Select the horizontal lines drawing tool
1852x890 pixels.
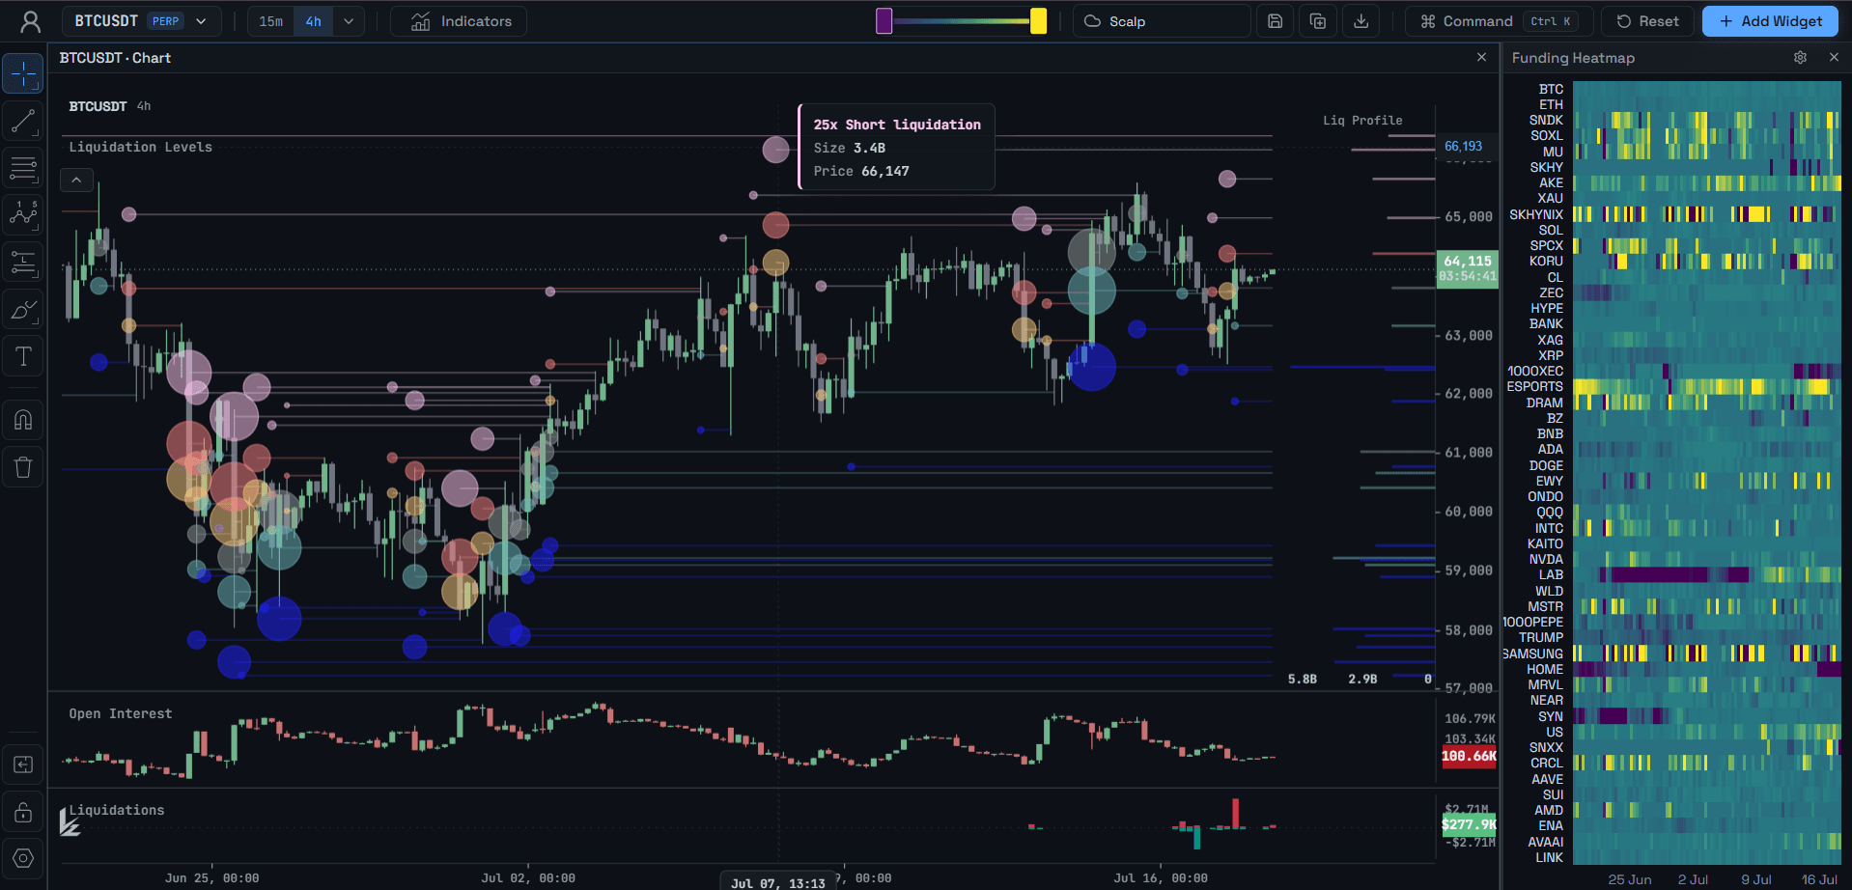tap(23, 168)
